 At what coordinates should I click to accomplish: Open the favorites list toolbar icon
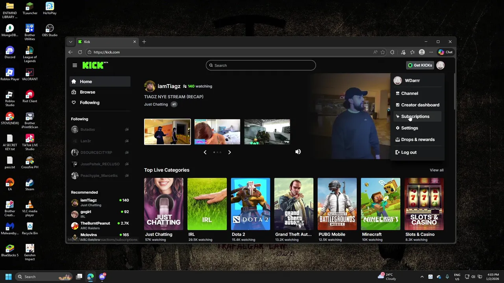(x=412, y=52)
